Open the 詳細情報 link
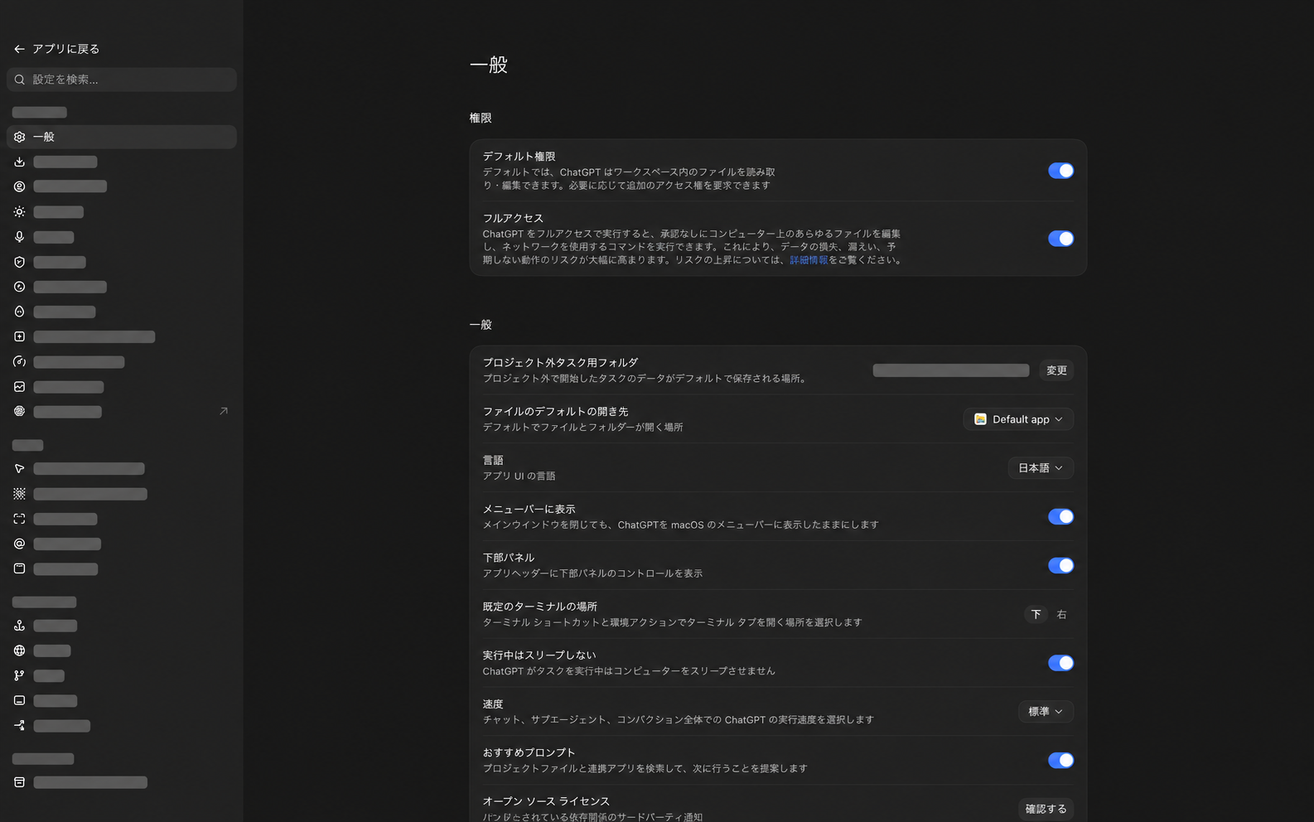Image resolution: width=1314 pixels, height=822 pixels. 809,260
